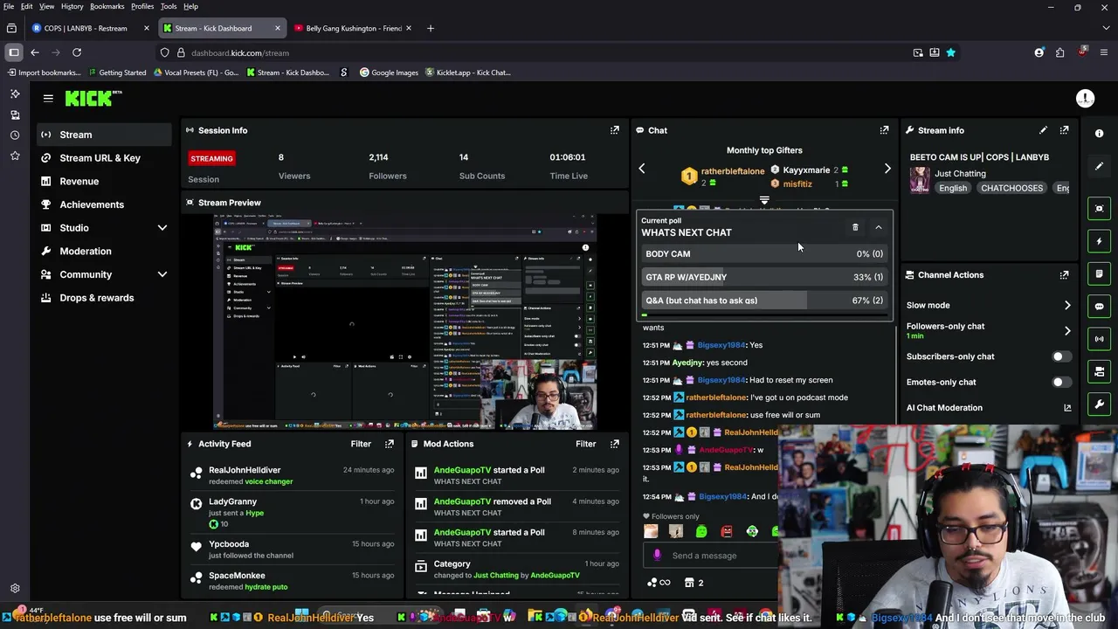Open Kicklet.app bookmark

(467, 73)
